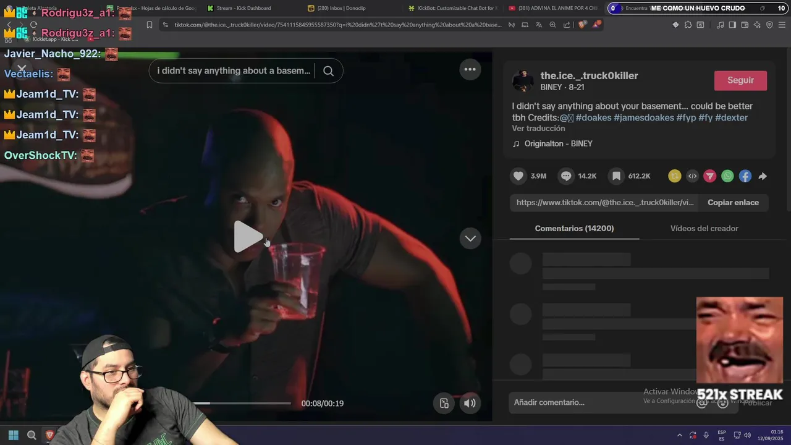Switch to Stream - Kick Dashboard tab

click(x=244, y=8)
